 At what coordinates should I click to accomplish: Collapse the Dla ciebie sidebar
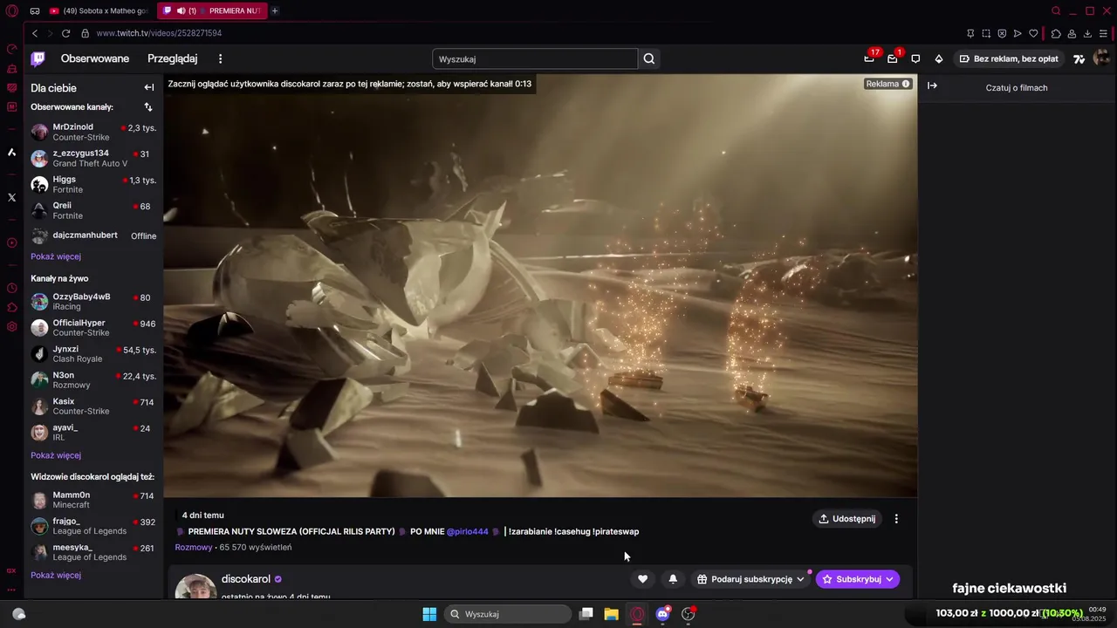(x=149, y=87)
